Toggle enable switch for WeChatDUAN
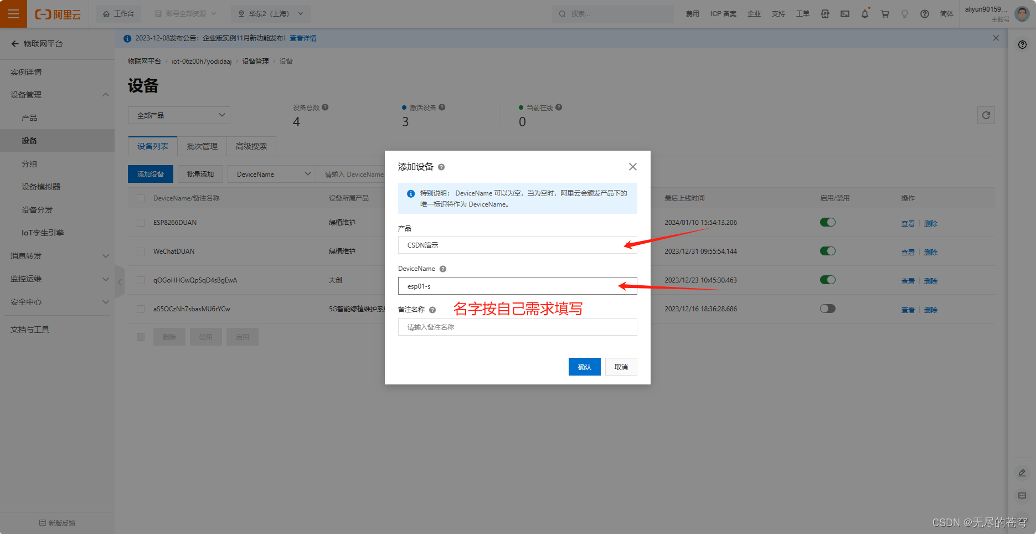This screenshot has width=1036, height=534. (827, 251)
